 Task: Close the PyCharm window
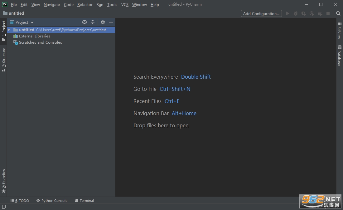click(x=336, y=4)
